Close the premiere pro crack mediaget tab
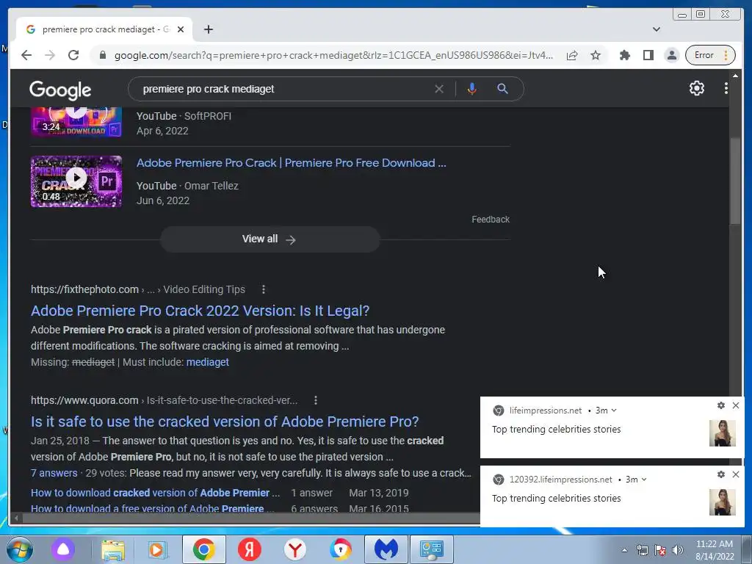752x564 pixels. (x=181, y=29)
